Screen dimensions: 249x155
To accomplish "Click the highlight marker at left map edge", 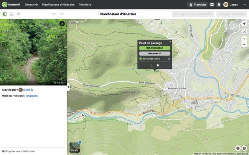I will [x=71, y=87].
